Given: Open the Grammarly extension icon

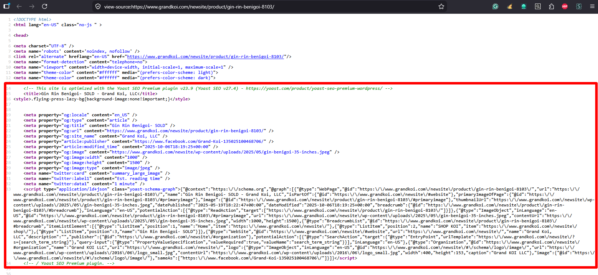Looking at the screenshot, I should click(x=495, y=6).
